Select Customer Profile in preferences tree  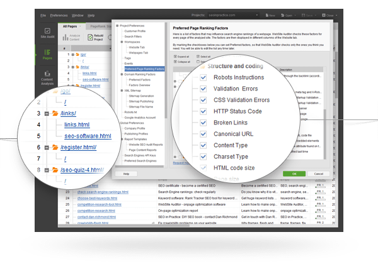135,31
